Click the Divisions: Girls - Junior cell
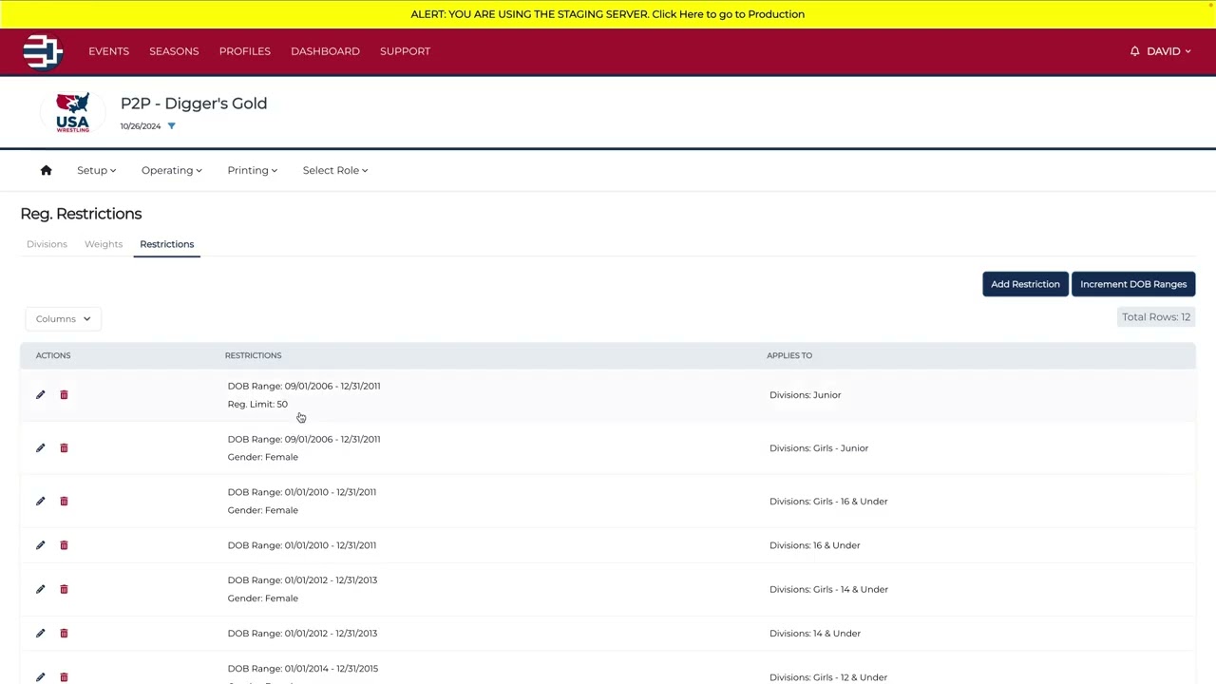The width and height of the screenshot is (1216, 684). point(819,447)
